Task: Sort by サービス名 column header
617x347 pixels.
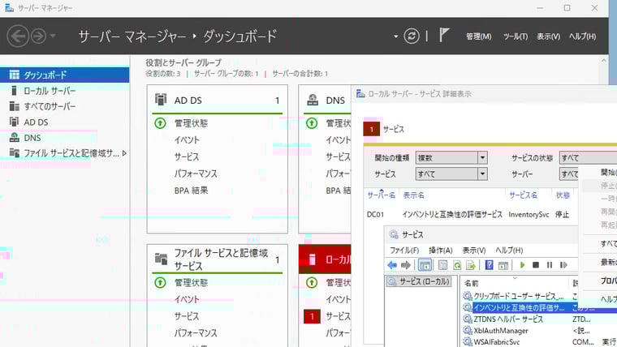Action: [x=523, y=195]
